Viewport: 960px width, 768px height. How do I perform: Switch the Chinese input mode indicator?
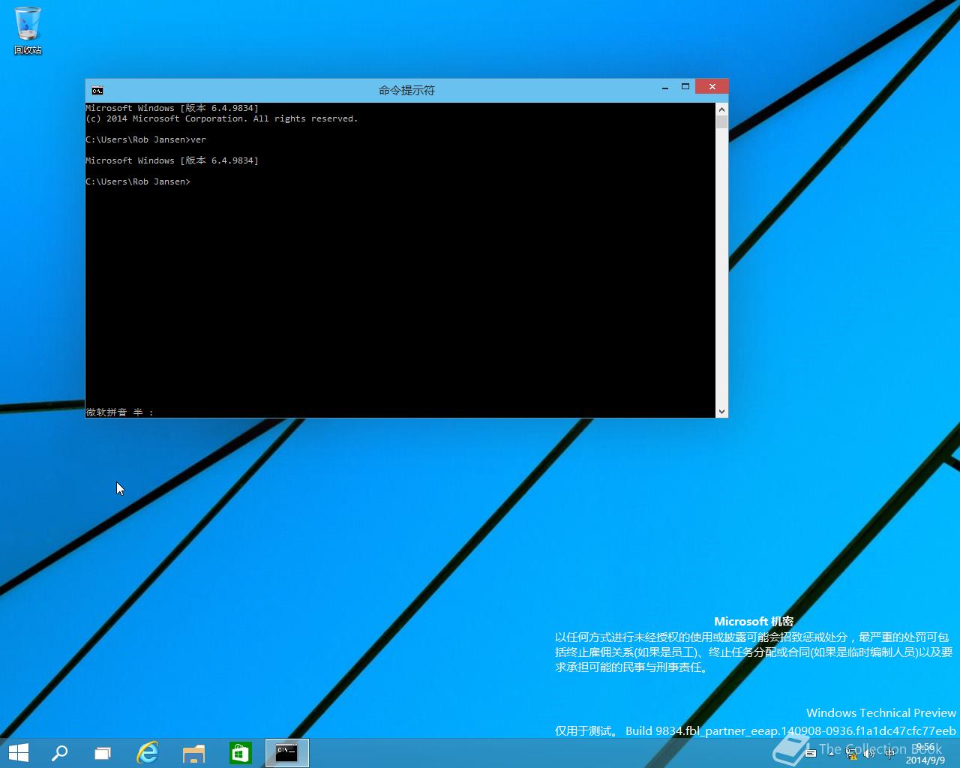890,754
